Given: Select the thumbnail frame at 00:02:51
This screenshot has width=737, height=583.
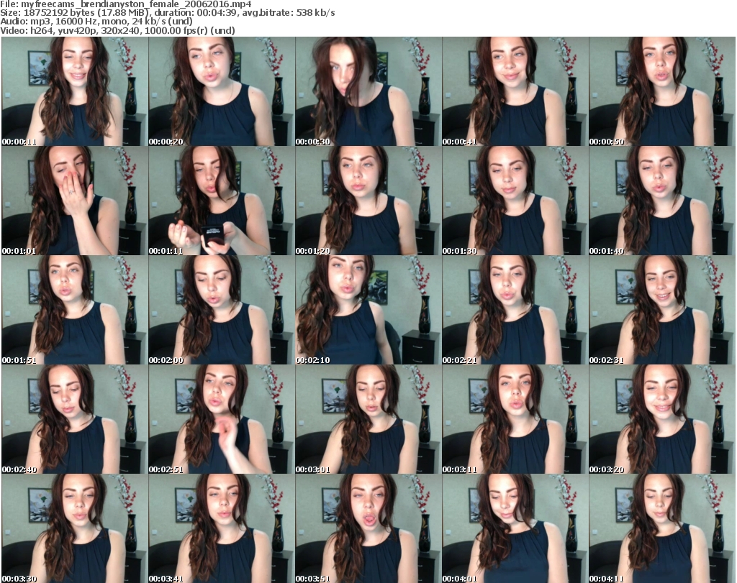Looking at the screenshot, I should coord(222,420).
